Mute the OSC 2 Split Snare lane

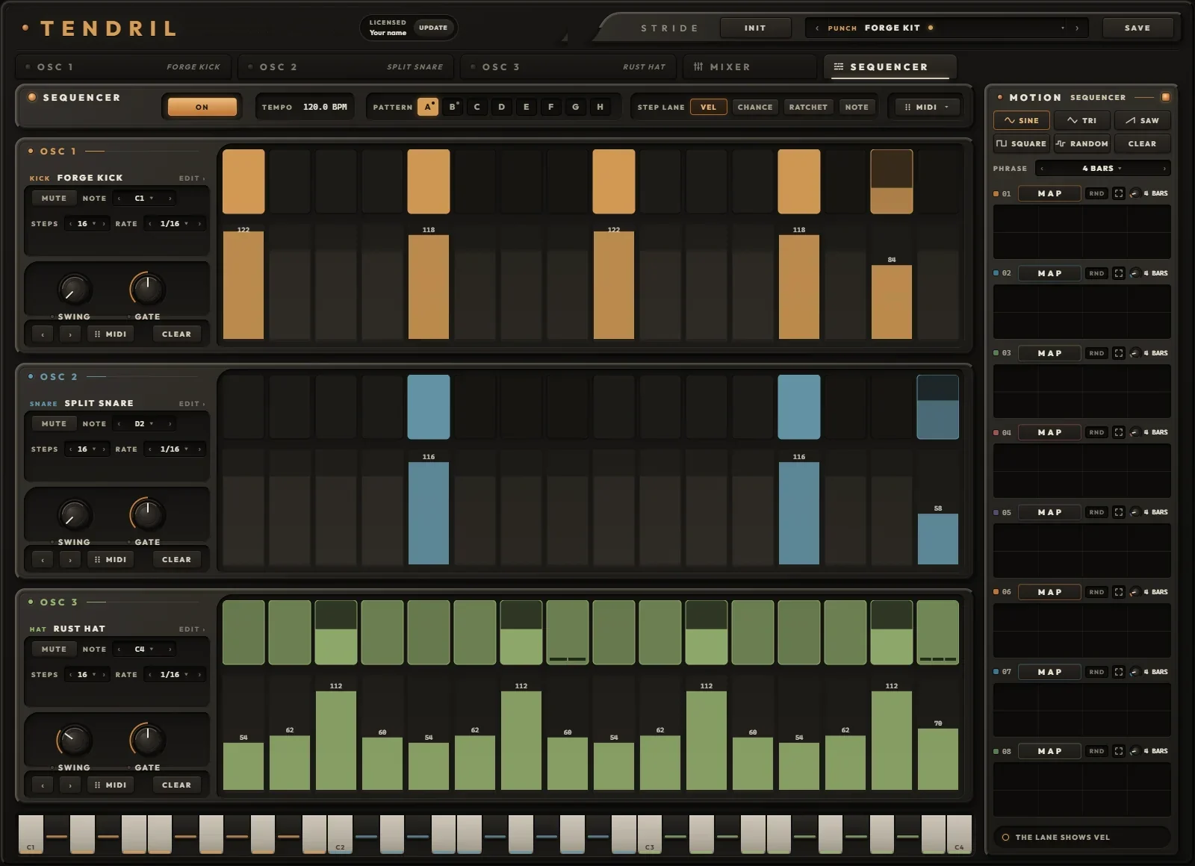click(x=54, y=424)
